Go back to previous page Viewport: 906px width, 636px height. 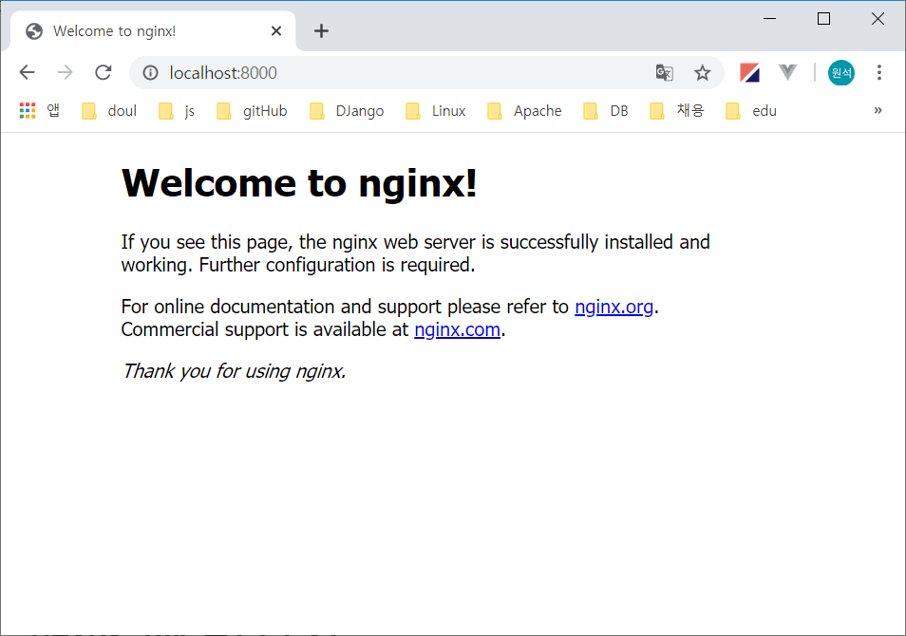(28, 73)
